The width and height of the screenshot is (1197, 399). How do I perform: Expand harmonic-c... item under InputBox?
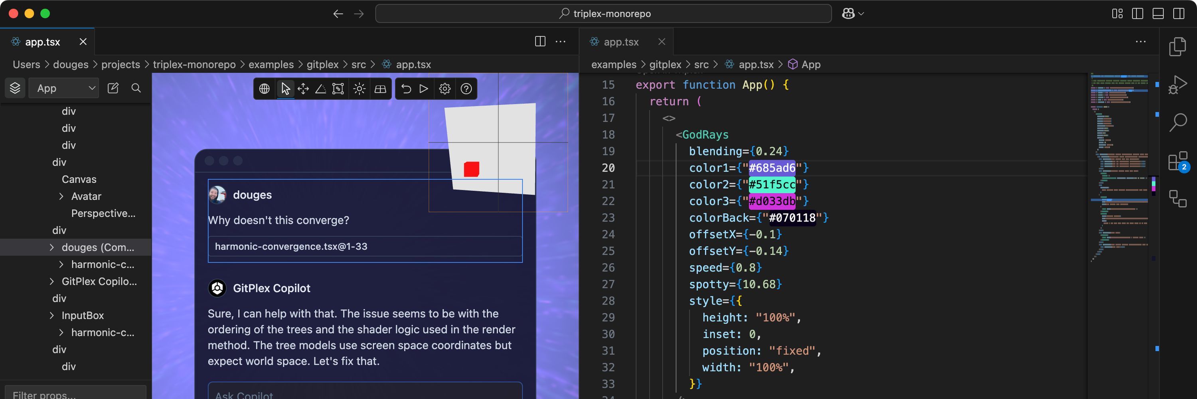tap(61, 333)
